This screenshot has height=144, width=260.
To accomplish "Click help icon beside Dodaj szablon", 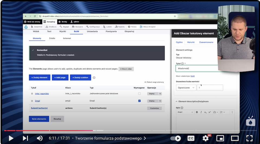I will pos(94,78).
